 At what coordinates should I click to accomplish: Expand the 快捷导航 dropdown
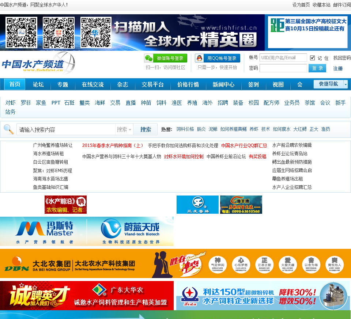click(331, 84)
